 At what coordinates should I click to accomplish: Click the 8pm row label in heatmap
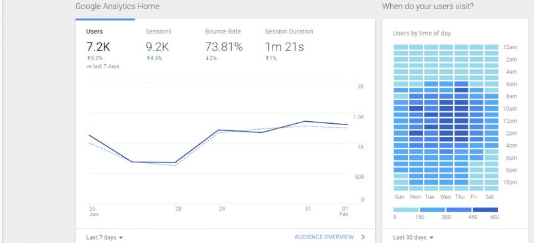511,170
